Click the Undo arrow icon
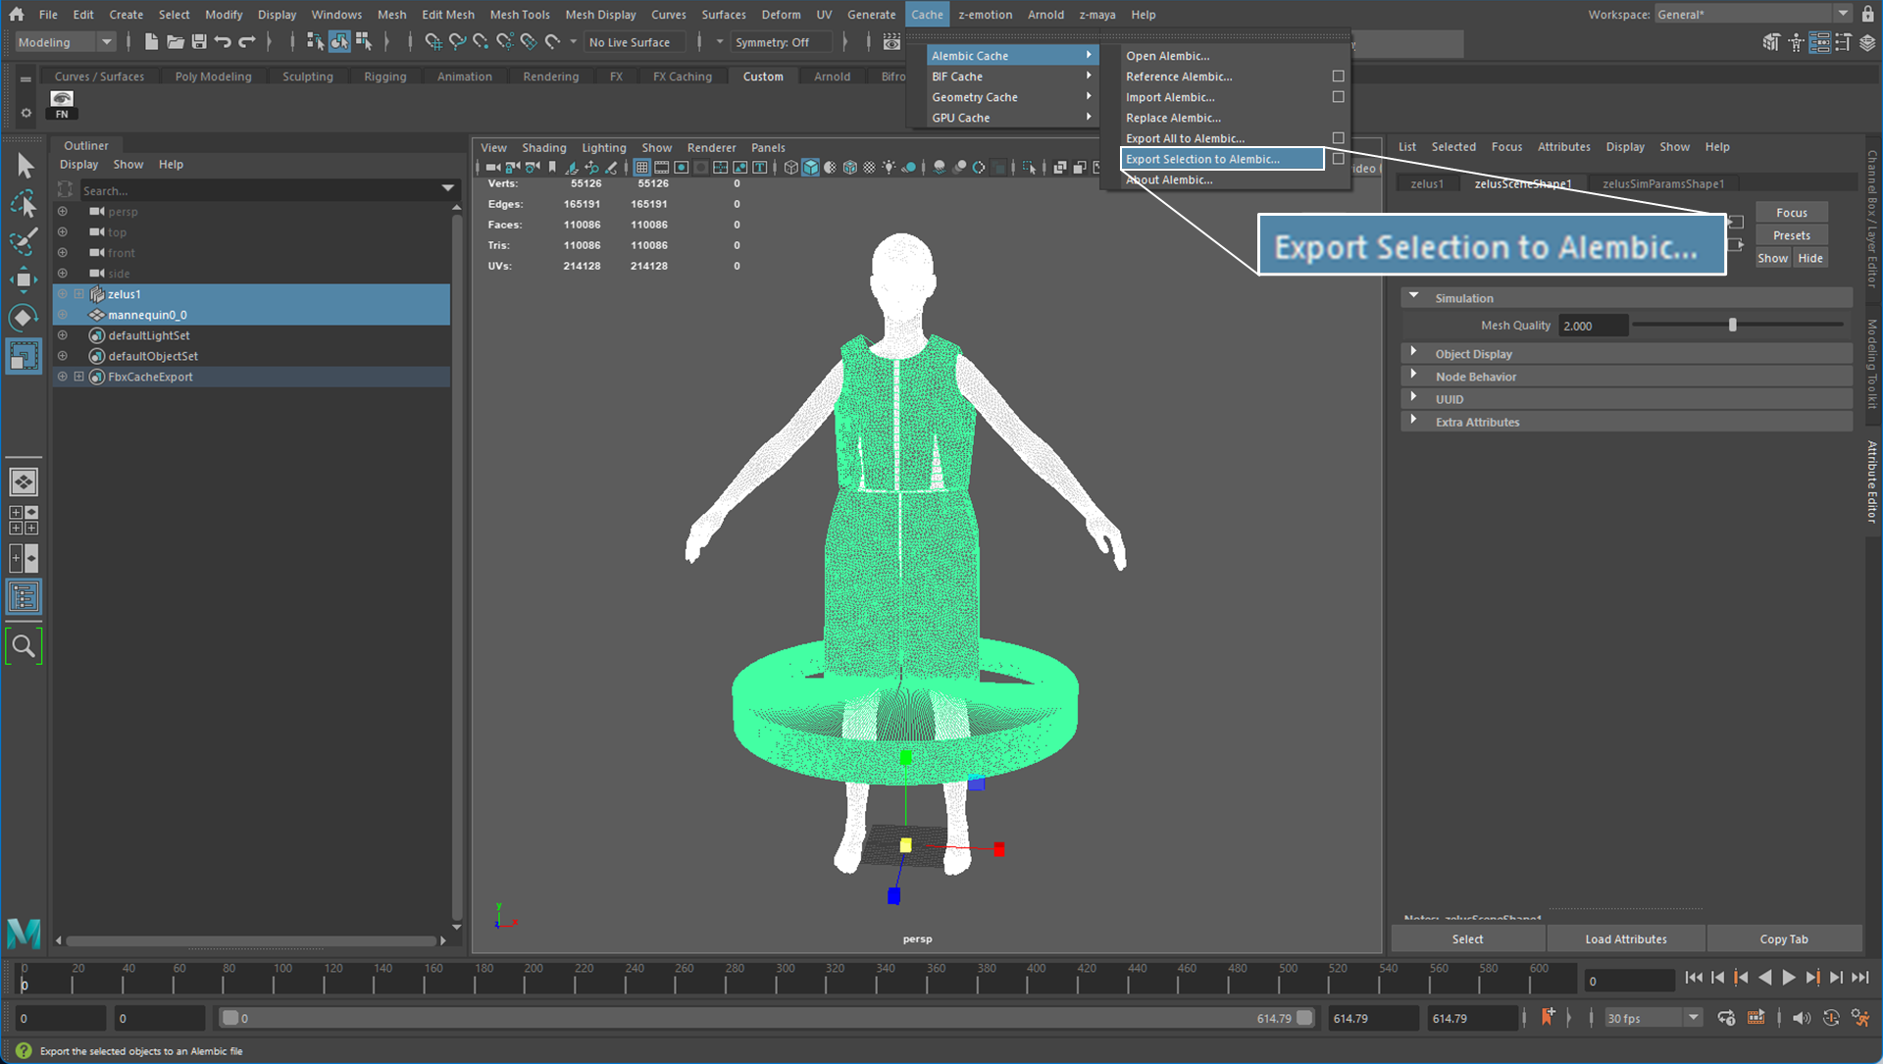Image resolution: width=1883 pixels, height=1064 pixels. tap(223, 41)
